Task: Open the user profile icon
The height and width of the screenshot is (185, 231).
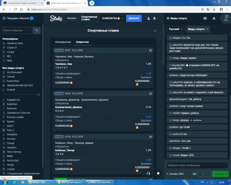Action: tap(149, 18)
